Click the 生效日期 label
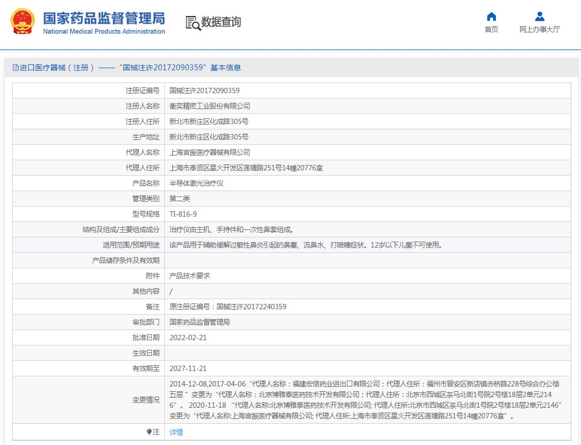581x445 pixels. (146, 353)
